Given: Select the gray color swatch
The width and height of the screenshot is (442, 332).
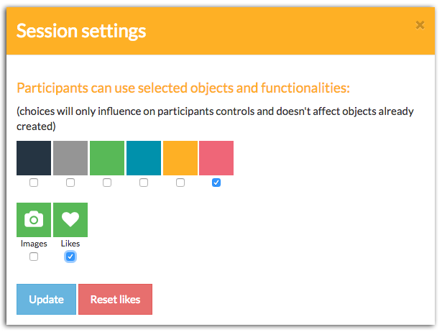Looking at the screenshot, I should coord(70,158).
